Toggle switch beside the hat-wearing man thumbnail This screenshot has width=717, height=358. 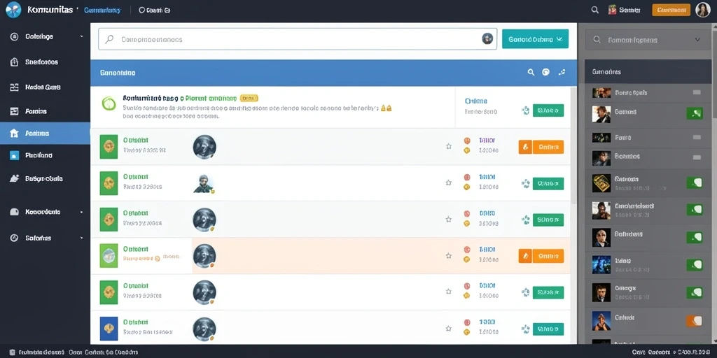pos(695,210)
